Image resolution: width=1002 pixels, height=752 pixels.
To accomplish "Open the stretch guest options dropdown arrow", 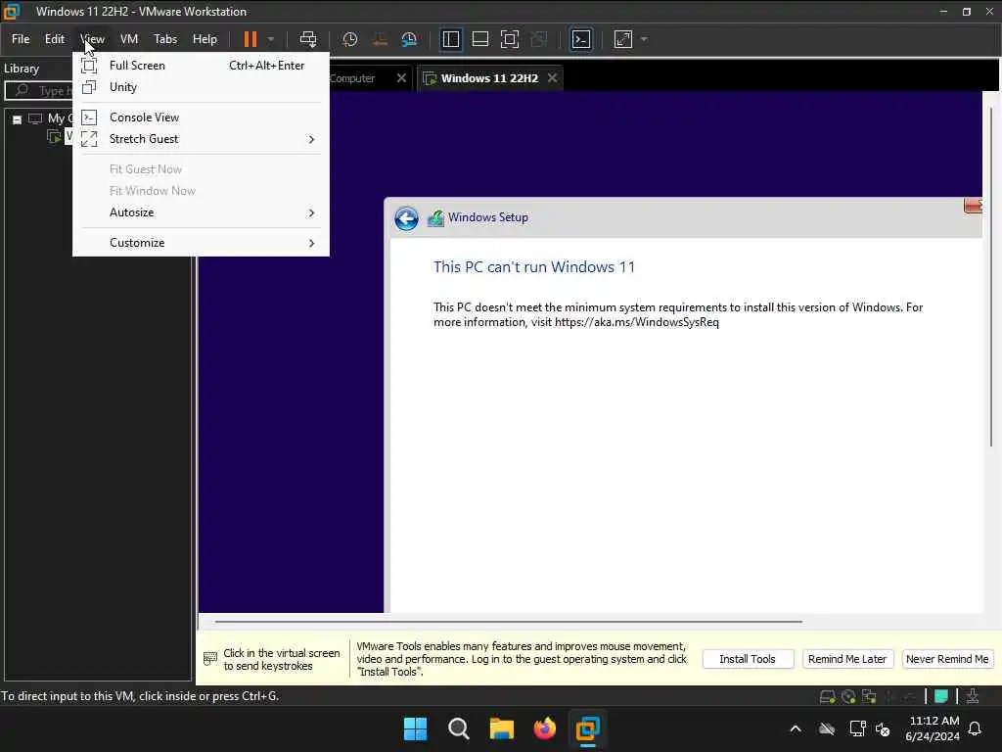I will tap(644, 39).
